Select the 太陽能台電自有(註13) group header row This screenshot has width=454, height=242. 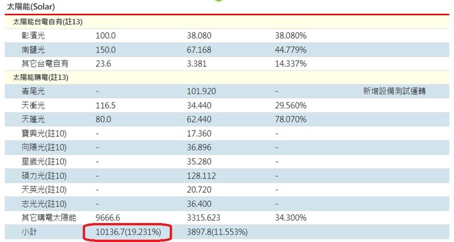[x=227, y=21]
